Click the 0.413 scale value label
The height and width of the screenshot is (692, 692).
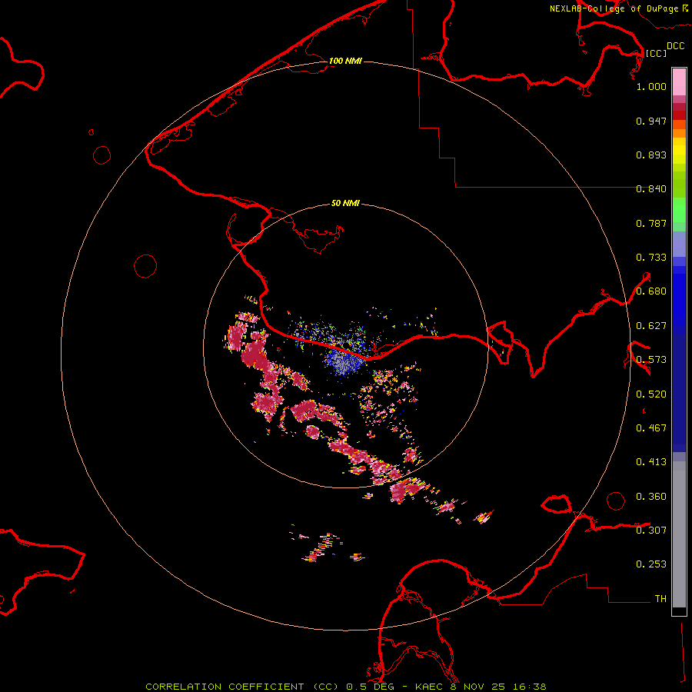[x=651, y=462]
